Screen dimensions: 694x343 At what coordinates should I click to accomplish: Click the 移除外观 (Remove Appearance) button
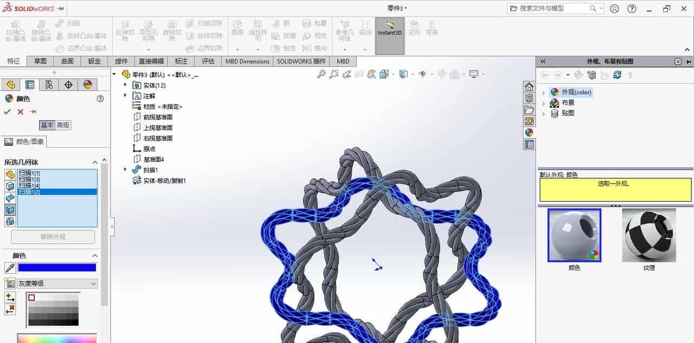pos(53,237)
